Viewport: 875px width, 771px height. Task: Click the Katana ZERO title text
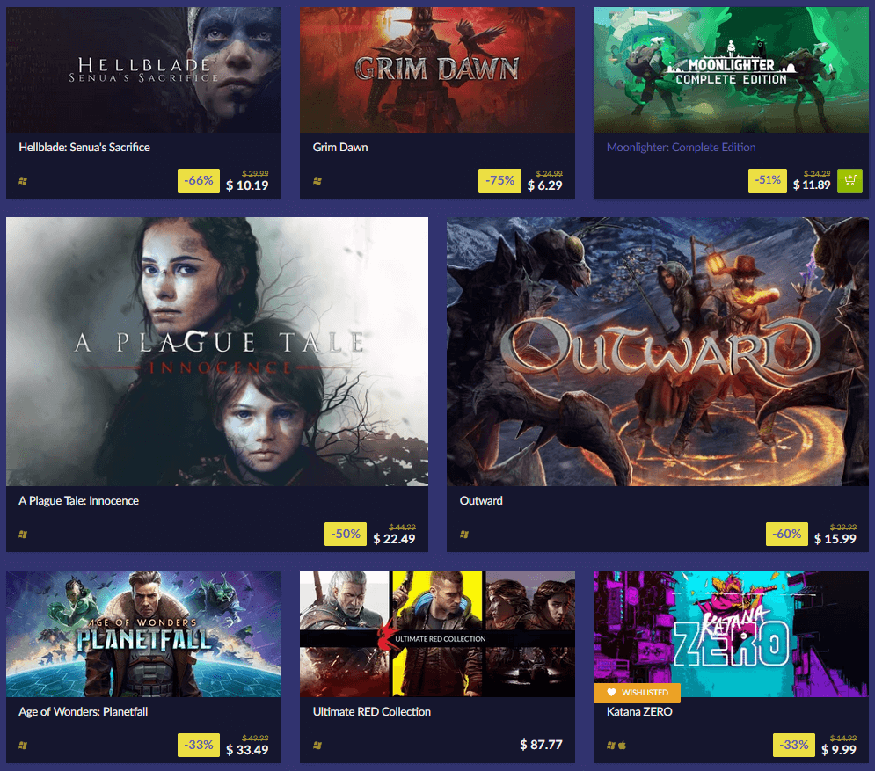click(x=639, y=712)
